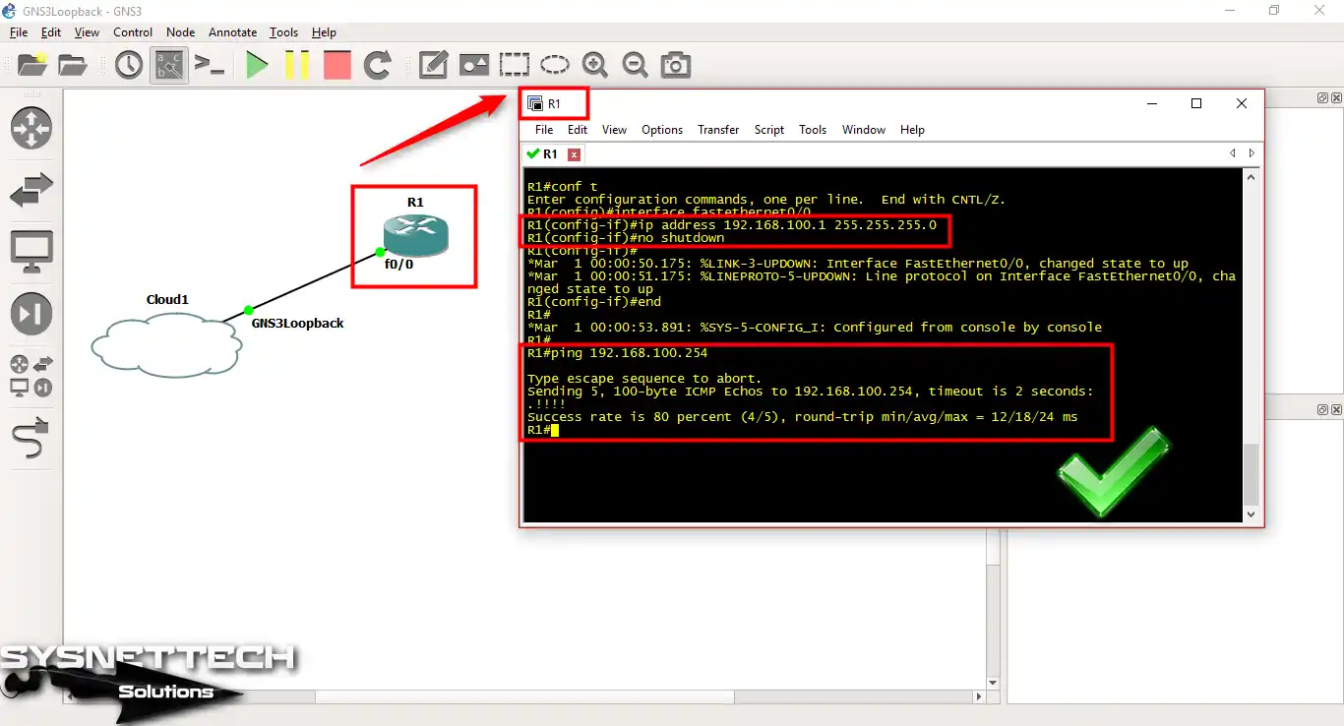Click the f0/0 interface label
The height and width of the screenshot is (726, 1344).
click(x=398, y=264)
